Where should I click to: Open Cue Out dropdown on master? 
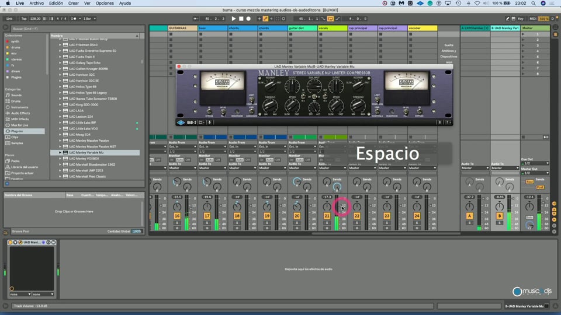(535, 163)
